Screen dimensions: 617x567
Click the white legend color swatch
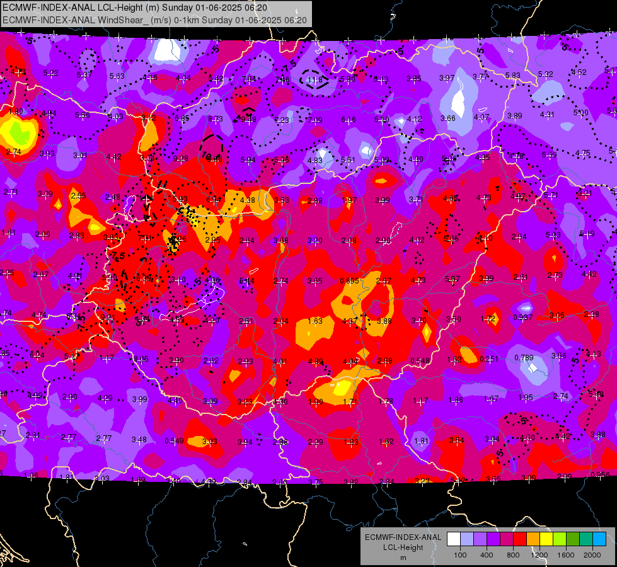[454, 539]
